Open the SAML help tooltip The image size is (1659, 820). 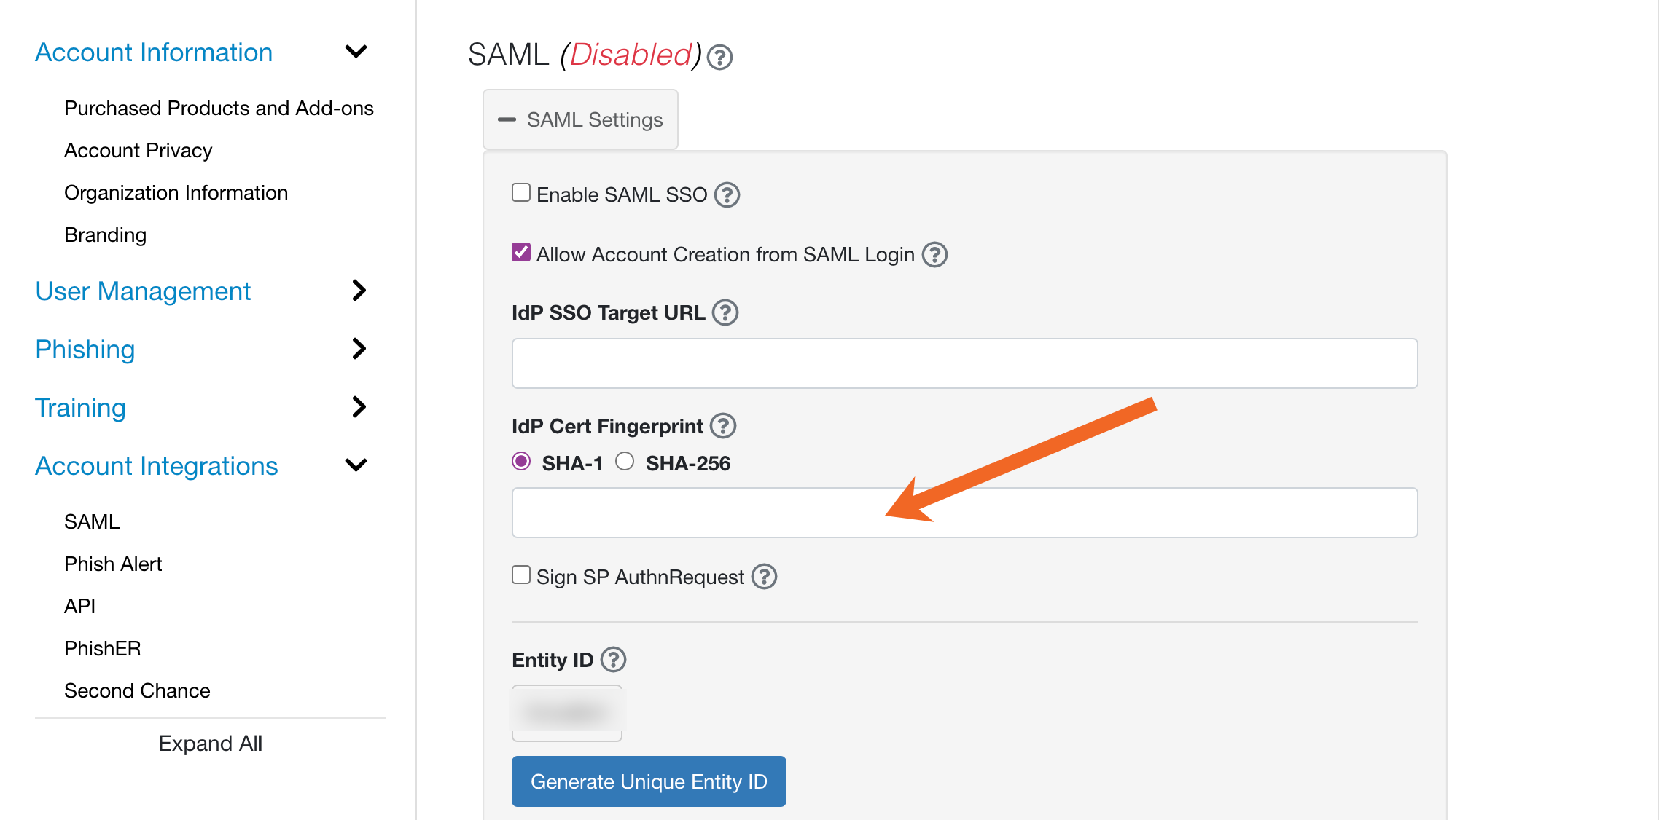719,57
